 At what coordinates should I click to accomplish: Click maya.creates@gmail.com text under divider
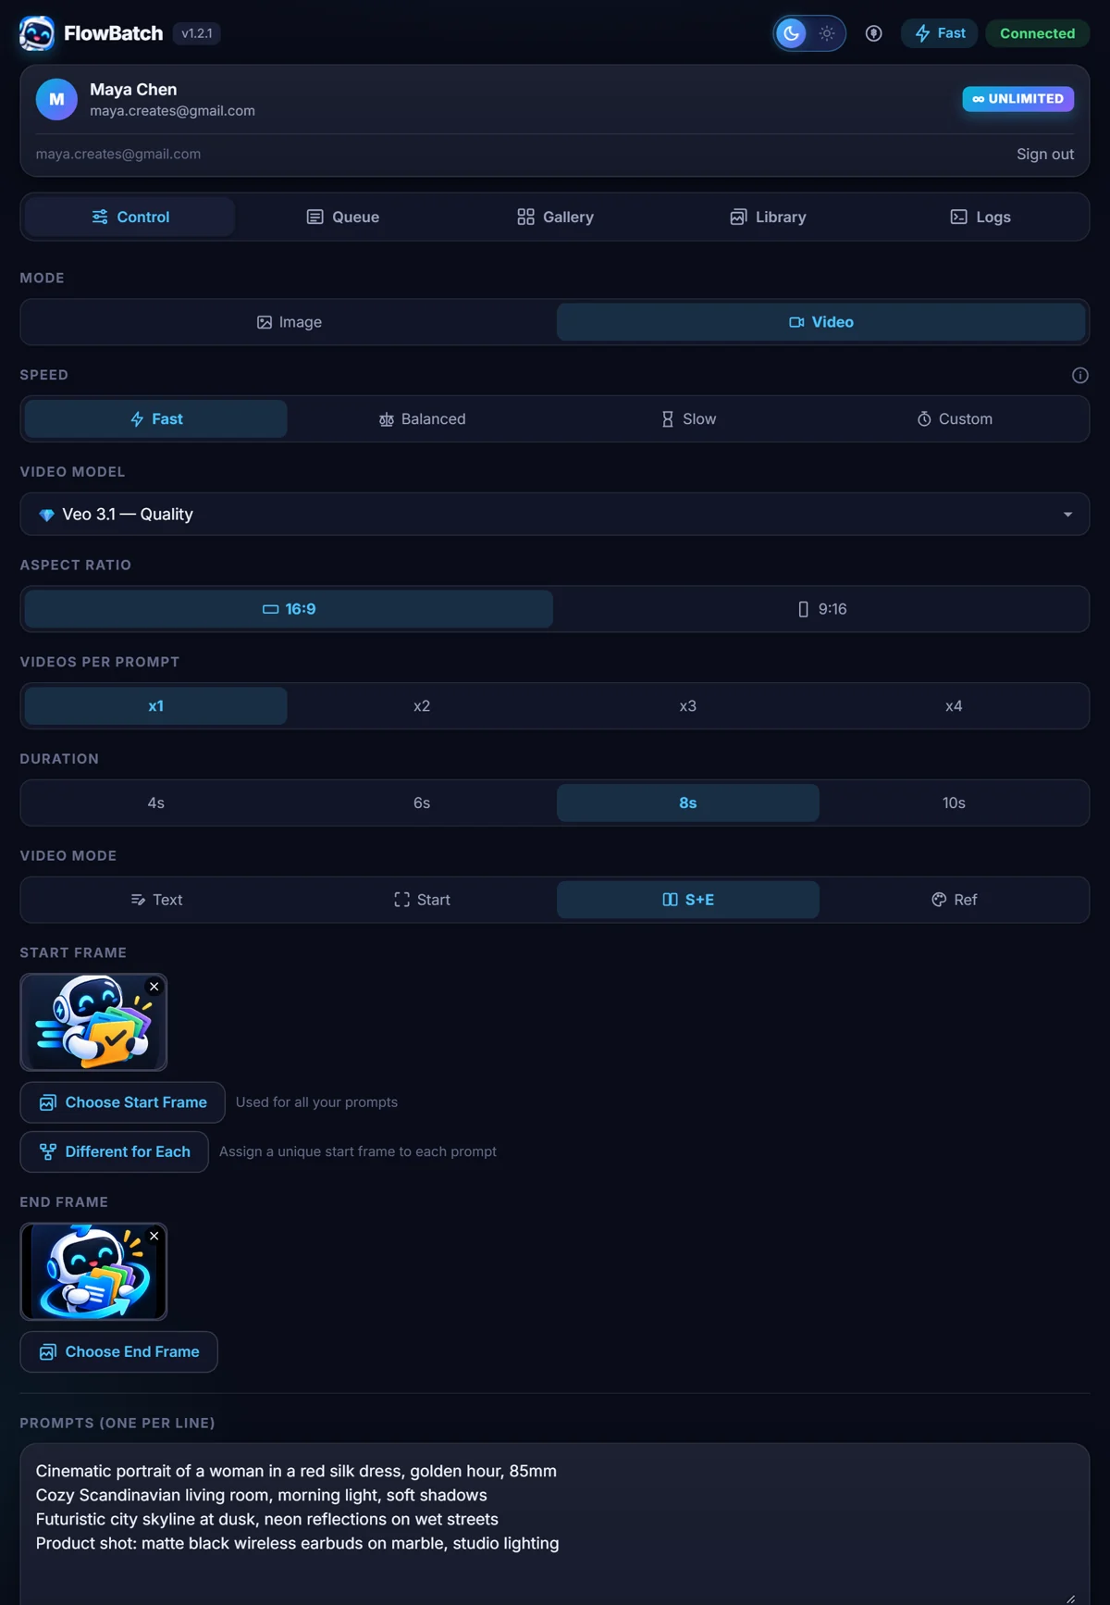pyautogui.click(x=118, y=155)
